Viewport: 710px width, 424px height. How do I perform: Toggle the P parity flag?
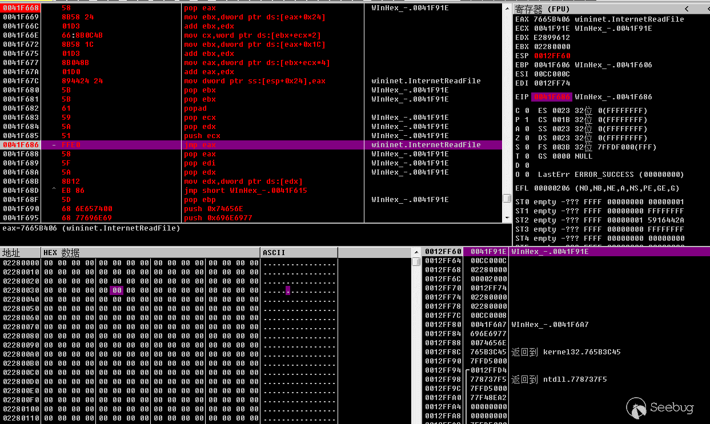coord(522,120)
